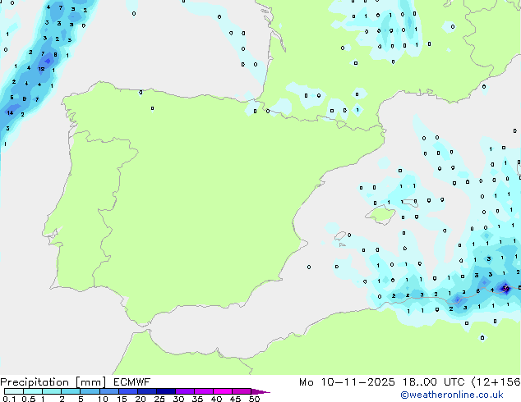Click the legend label '25'
Screen dimensions: 521x402
point(159,399)
